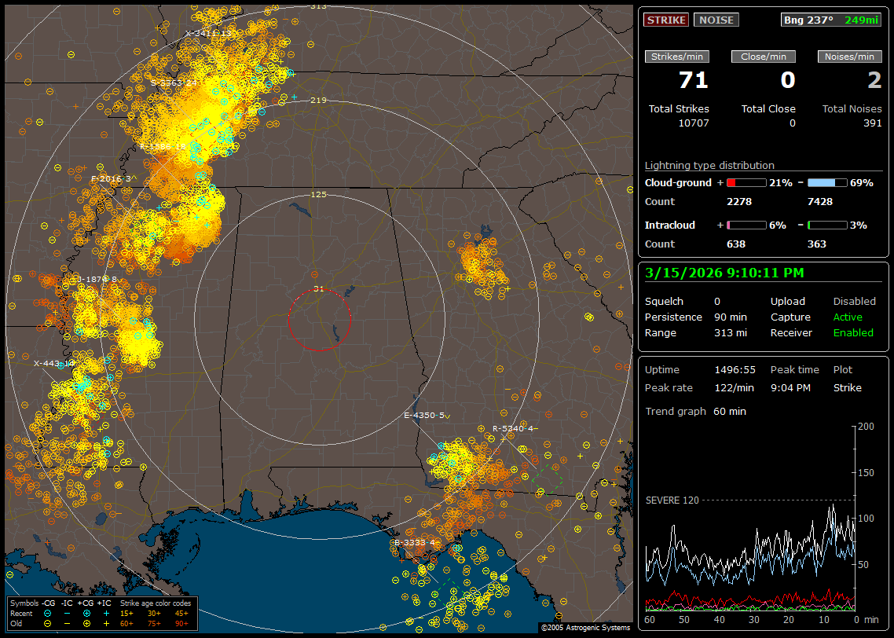Click the old +CG yellow legend symbol
894x638 pixels.
point(86,622)
